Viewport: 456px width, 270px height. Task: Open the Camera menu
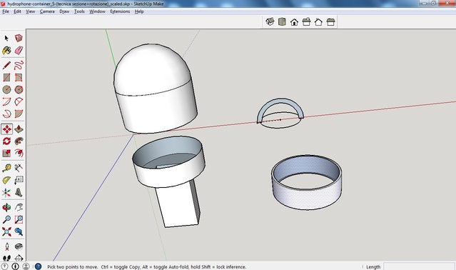47,11
